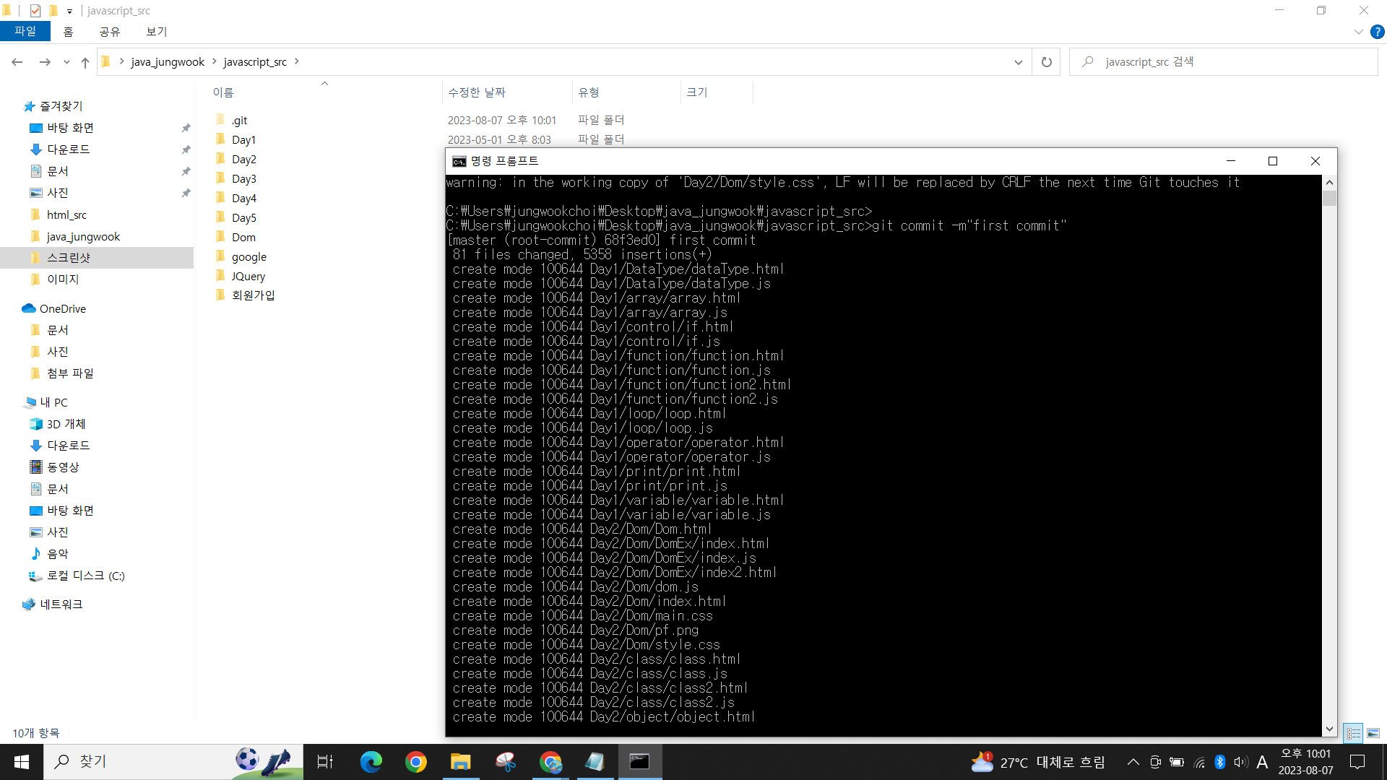Expand the address bar history dropdown
Screen dimensions: 1387x780
tap(1018, 62)
